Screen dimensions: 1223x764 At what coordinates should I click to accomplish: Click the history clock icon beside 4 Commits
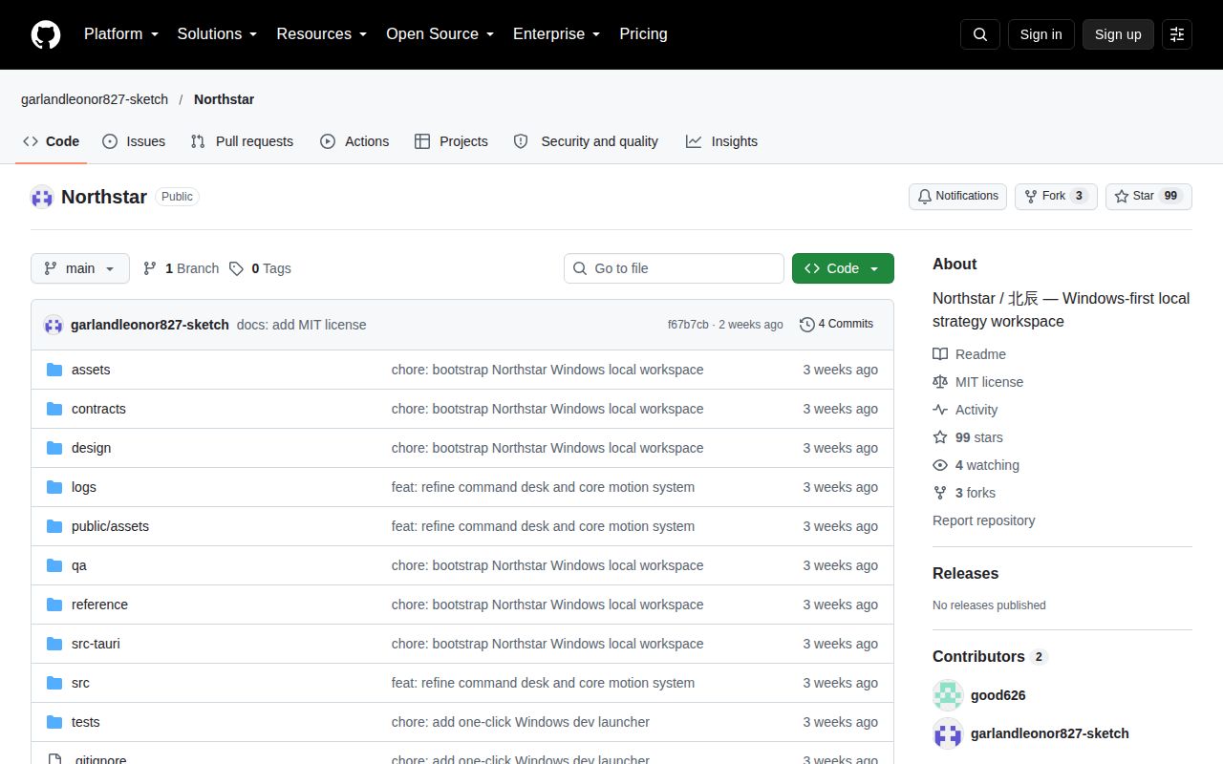pos(807,325)
